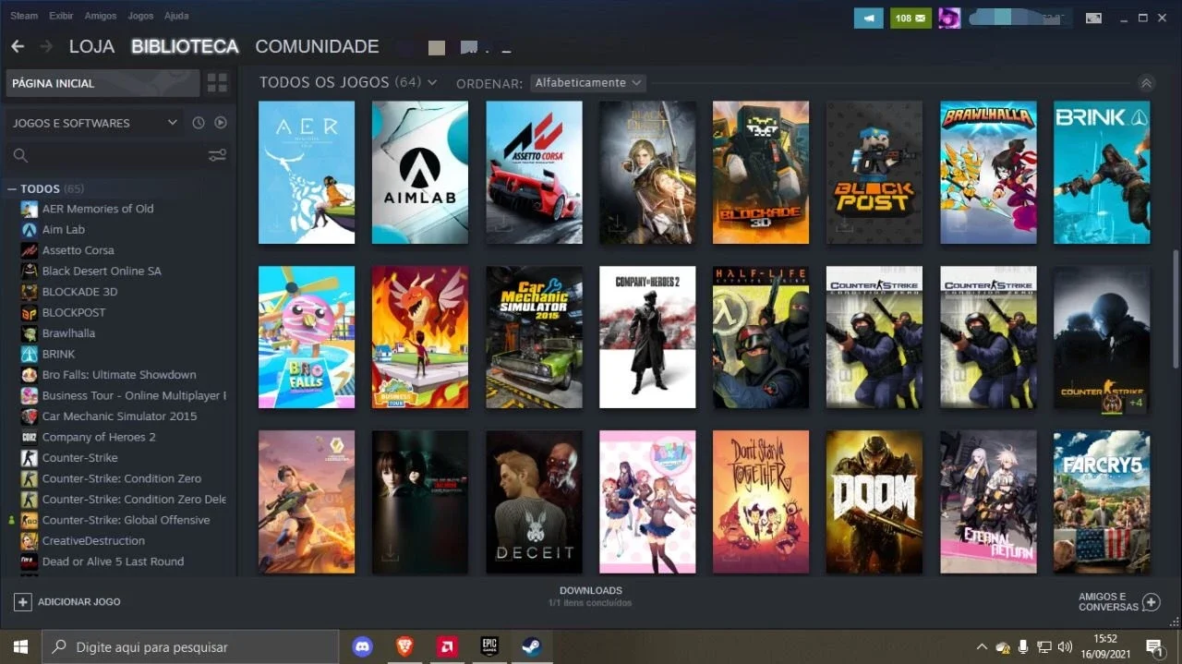1182x664 pixels.
Task: Open the Steam menu
Action: (x=24, y=16)
